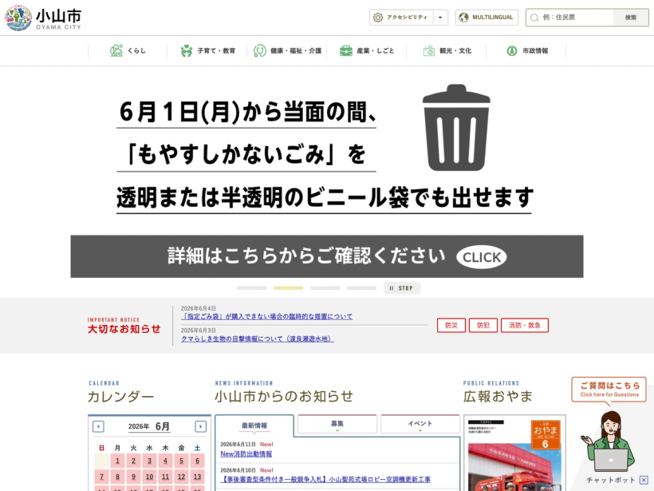Viewport: 654px width, 491px height.
Task: Open the クマらしき生物の目撃情報 notice link
Action: tap(258, 339)
